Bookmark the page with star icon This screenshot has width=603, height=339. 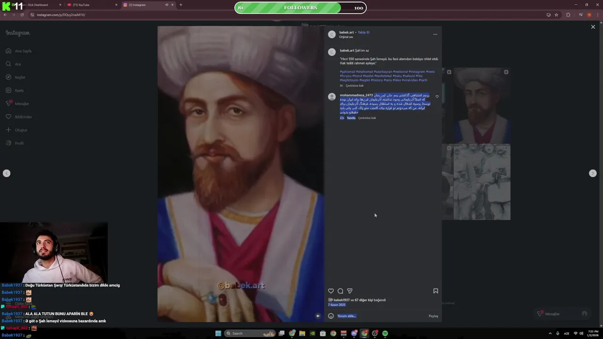pos(556,15)
